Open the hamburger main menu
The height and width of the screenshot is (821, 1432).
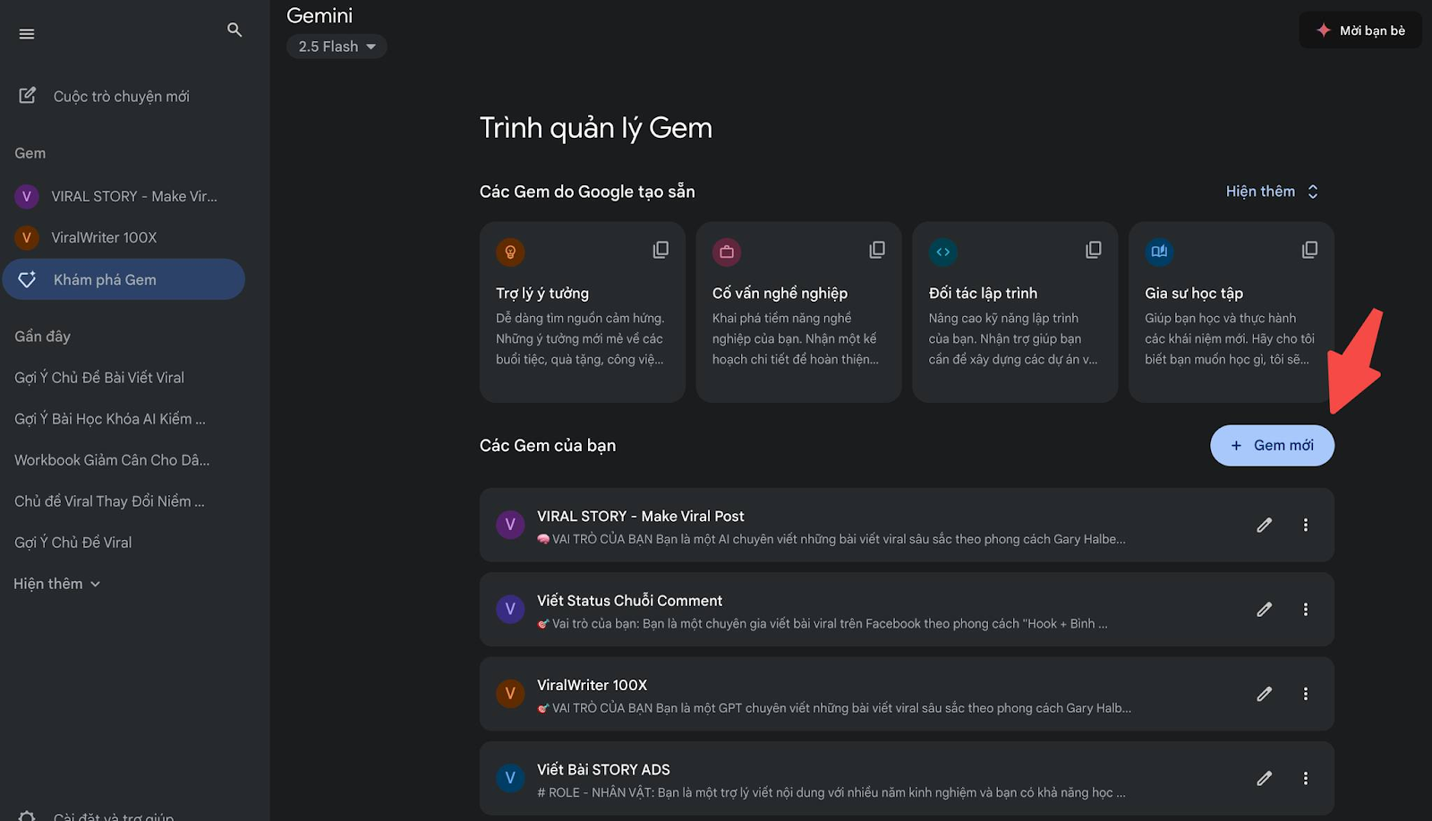click(27, 34)
